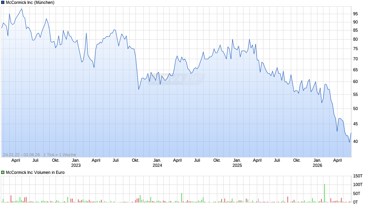Click the volume axis label 100T
The image size is (368, 206).
pyautogui.click(x=358, y=184)
